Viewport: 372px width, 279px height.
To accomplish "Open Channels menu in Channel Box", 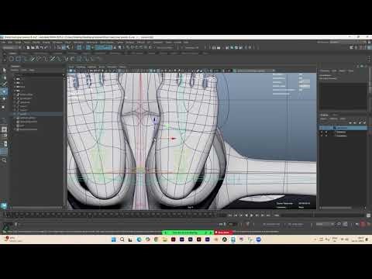I will (x=325, y=71).
